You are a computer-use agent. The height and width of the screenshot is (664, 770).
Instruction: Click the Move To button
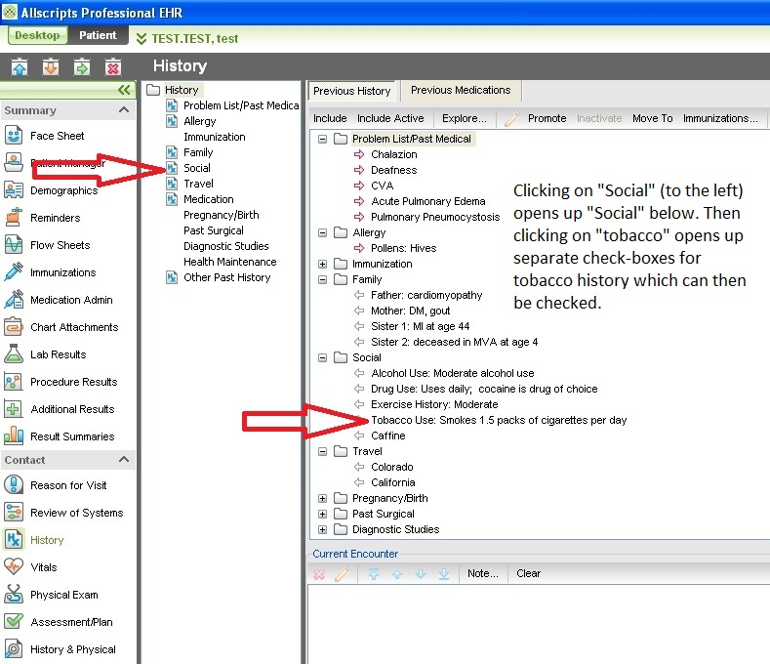point(652,118)
